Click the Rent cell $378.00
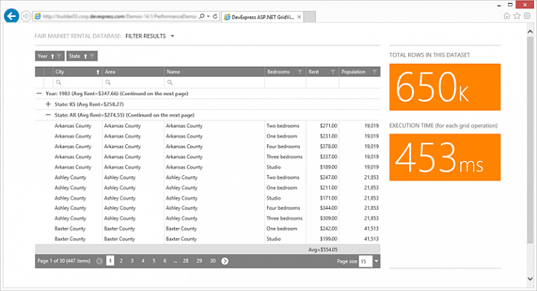 pos(328,147)
